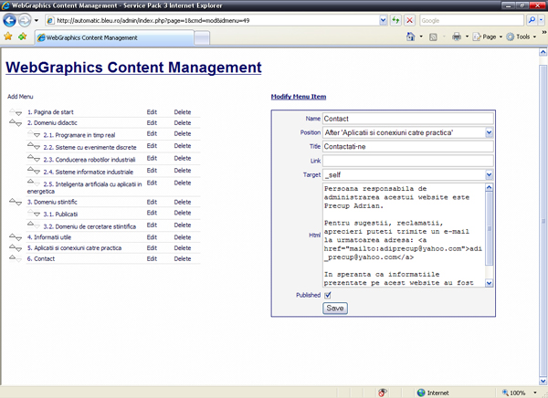The image size is (548, 398).
Task: Click the Html textarea scrollbar
Action: pos(490,235)
